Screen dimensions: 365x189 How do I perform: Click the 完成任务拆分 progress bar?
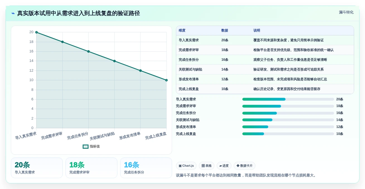(288, 113)
